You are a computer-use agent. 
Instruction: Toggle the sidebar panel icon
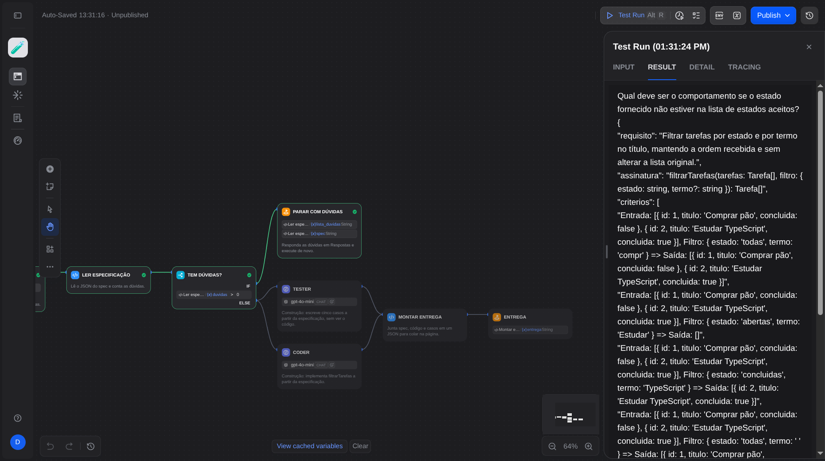18,15
